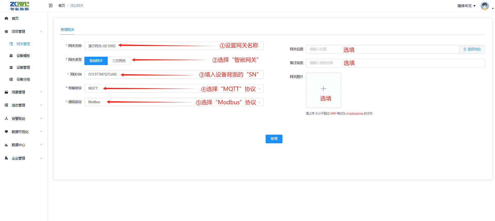Click the 首页 breadcrumb link
The width and height of the screenshot is (495, 221).
coord(62,6)
